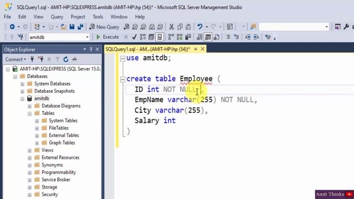Collapse the amitdb database node
354x199 pixels.
22,99
